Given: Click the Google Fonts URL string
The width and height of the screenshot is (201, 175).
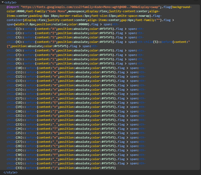Looking at the screenshot, I should click(x=90, y=7).
